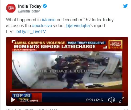Click the India Today display name
The width and height of the screenshot is (131, 110).
pyautogui.click(x=30, y=6)
